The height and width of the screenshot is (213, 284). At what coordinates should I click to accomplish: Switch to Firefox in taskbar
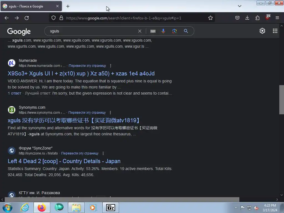tap(42, 207)
